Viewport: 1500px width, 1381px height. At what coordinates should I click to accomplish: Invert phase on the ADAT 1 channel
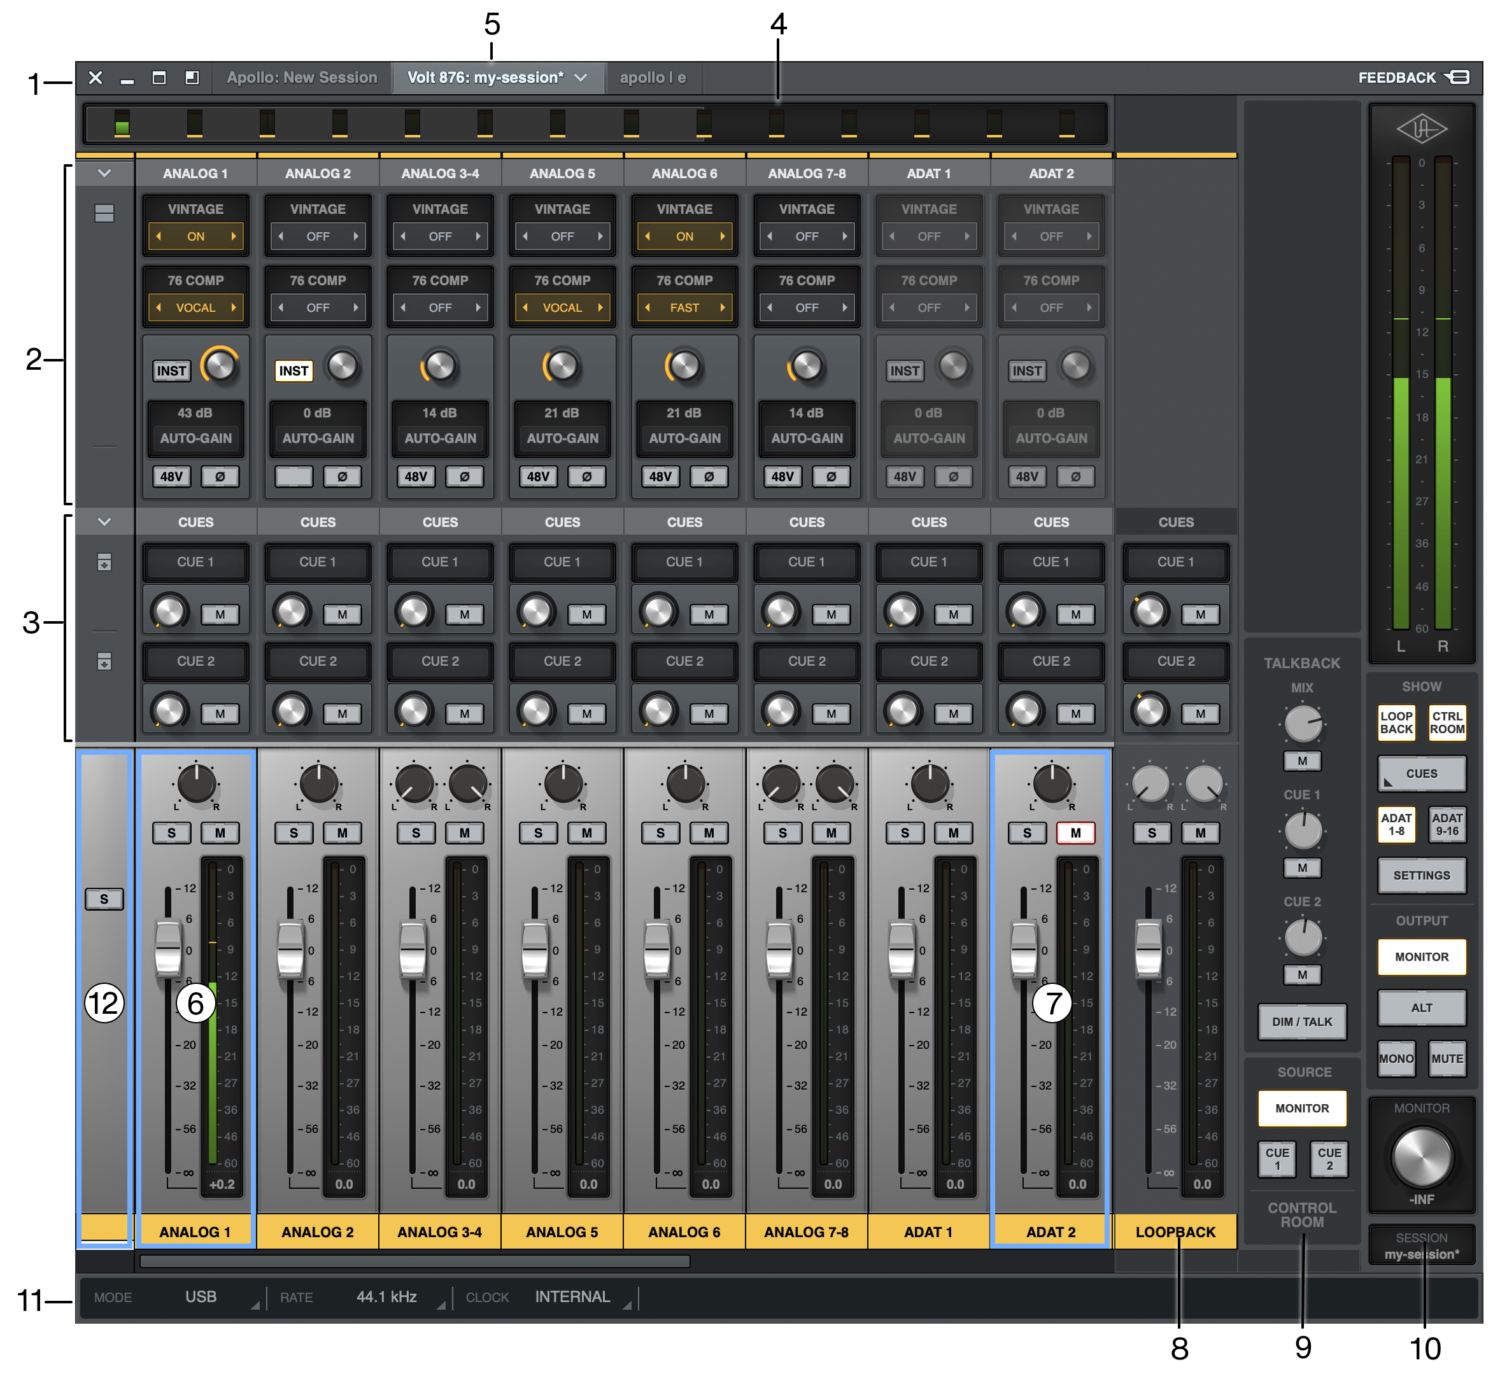pyautogui.click(x=953, y=476)
